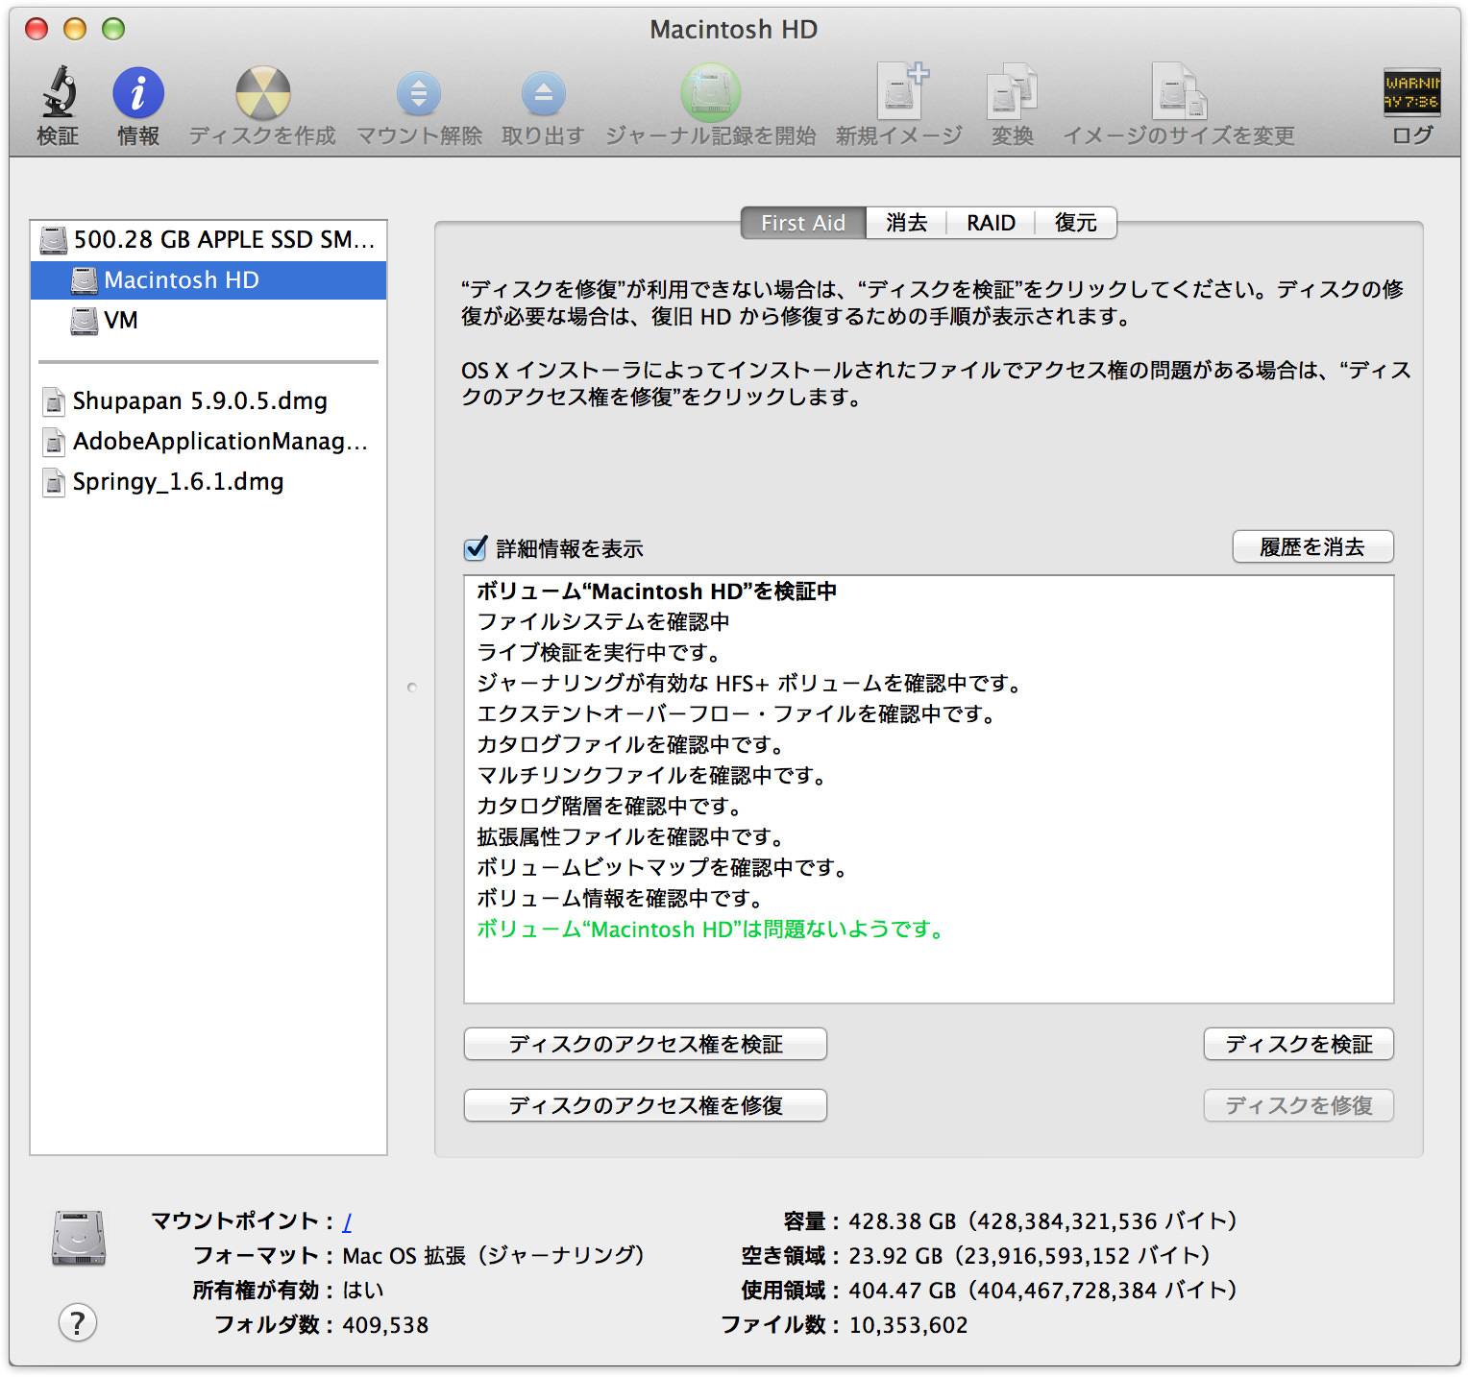Select the 500.28 GB APPLE SSD disk
This screenshot has height=1377, width=1470.
208,239
